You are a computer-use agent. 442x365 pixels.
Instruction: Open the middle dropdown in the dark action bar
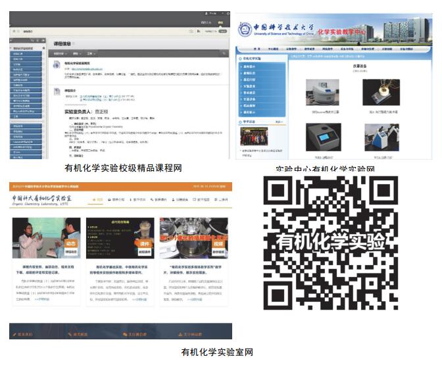77,53
